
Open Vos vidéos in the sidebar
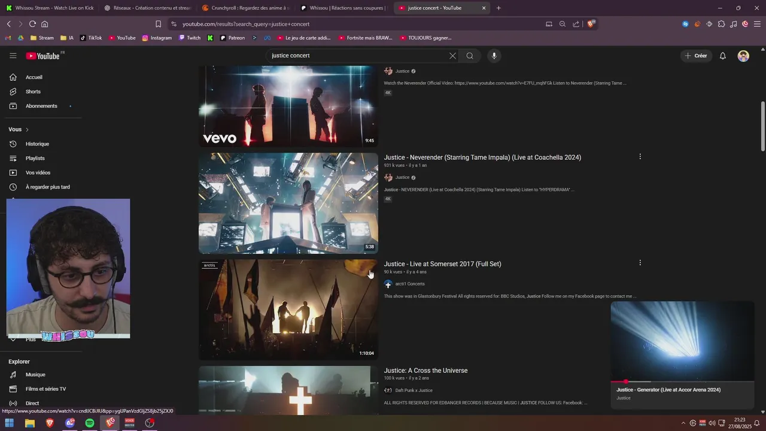click(x=38, y=172)
